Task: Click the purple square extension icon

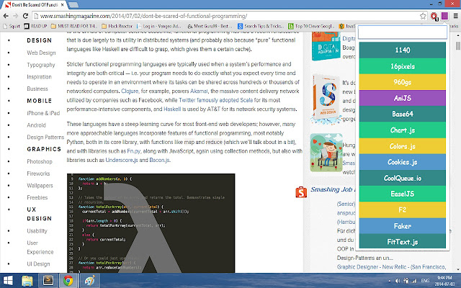Action: click(x=444, y=16)
